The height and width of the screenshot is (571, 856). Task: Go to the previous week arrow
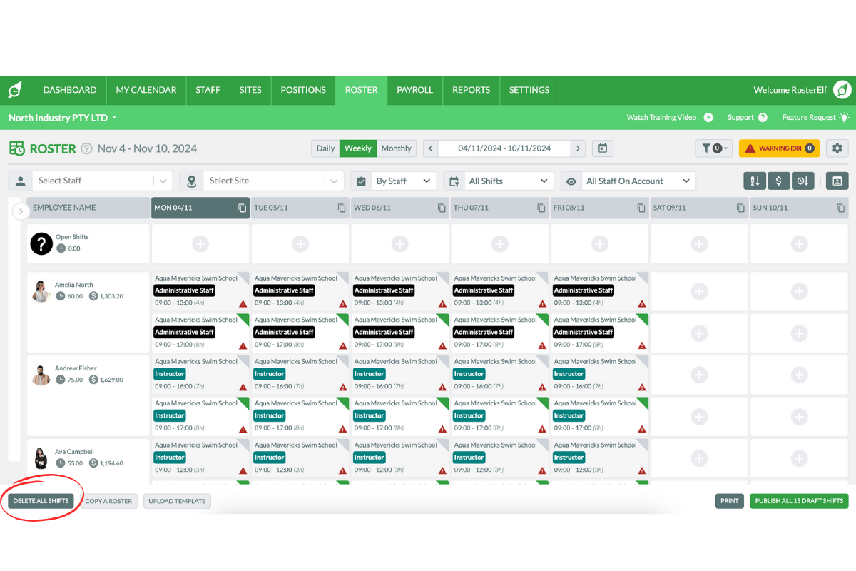[430, 148]
